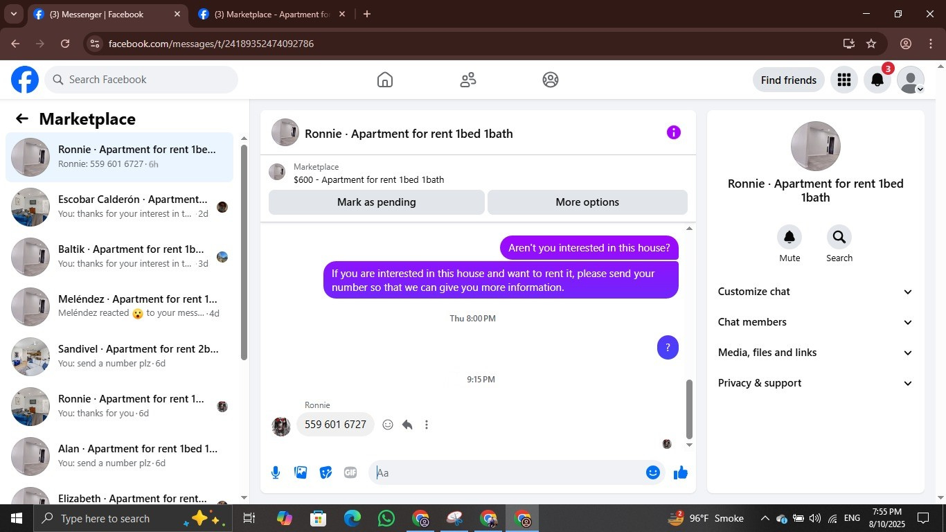Open volume control in system tray
The height and width of the screenshot is (532, 946).
pyautogui.click(x=814, y=518)
